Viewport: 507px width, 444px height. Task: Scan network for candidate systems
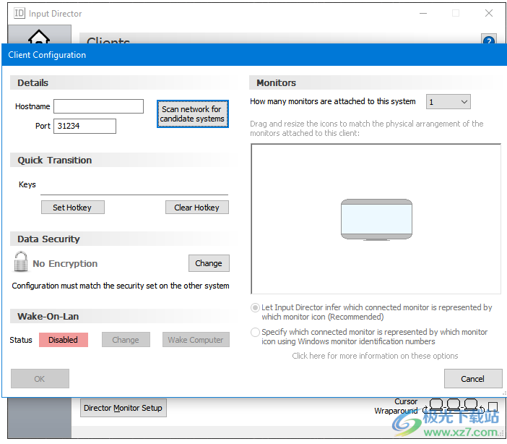pos(193,114)
